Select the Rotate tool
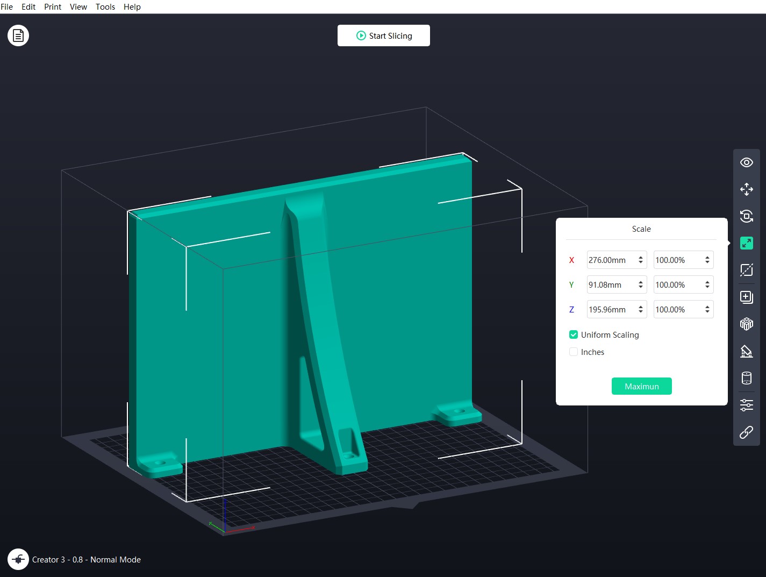 (746, 216)
